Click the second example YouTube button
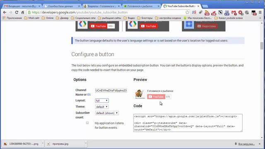This screenshot has height=149, width=265. coord(148,26)
